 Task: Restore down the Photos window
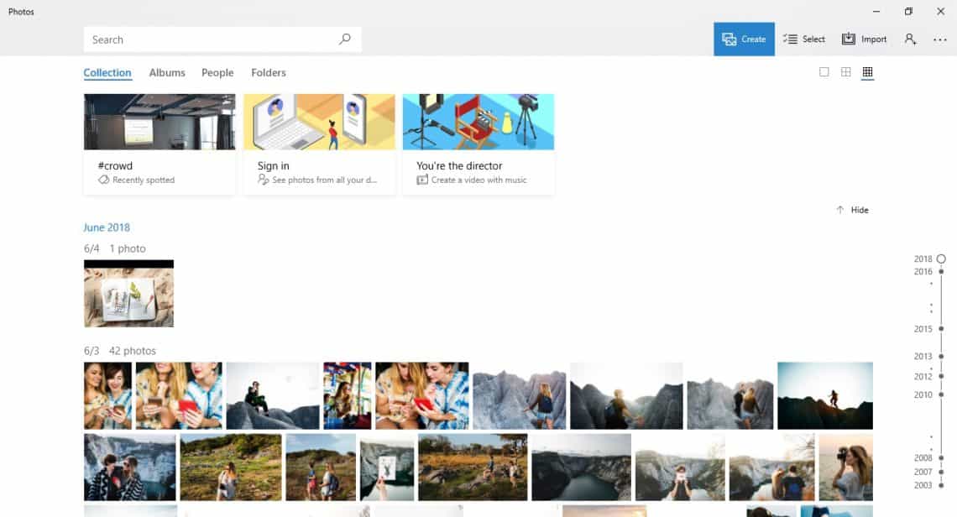(x=908, y=11)
